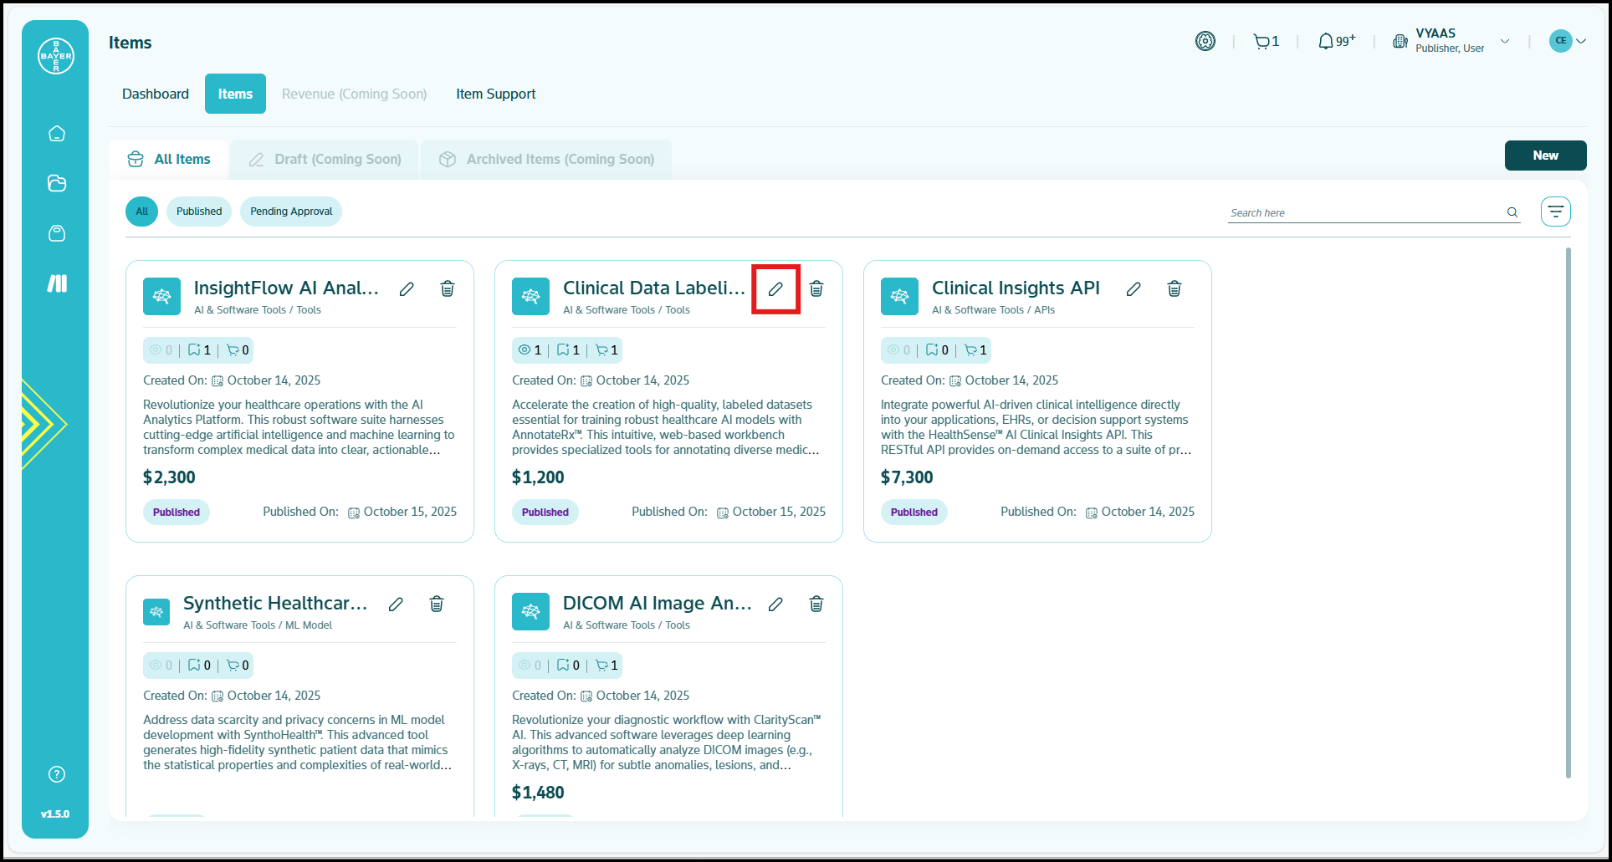Select the Published filter chip
1612x862 pixels.
(x=199, y=212)
